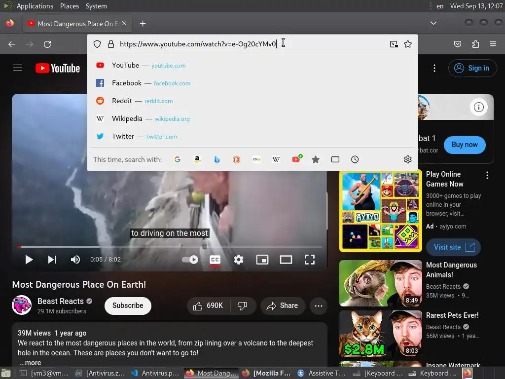
Task: Open more actions ellipsis beside Share
Action: (319, 306)
